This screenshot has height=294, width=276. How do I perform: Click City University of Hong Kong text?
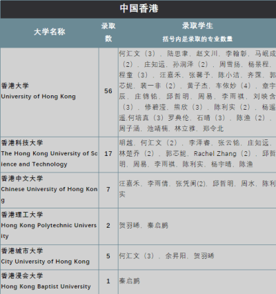point(45,262)
